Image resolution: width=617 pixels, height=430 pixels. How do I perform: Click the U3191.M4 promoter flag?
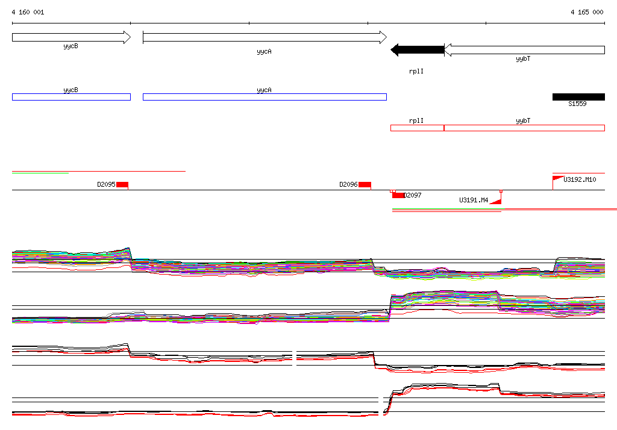[x=495, y=201]
